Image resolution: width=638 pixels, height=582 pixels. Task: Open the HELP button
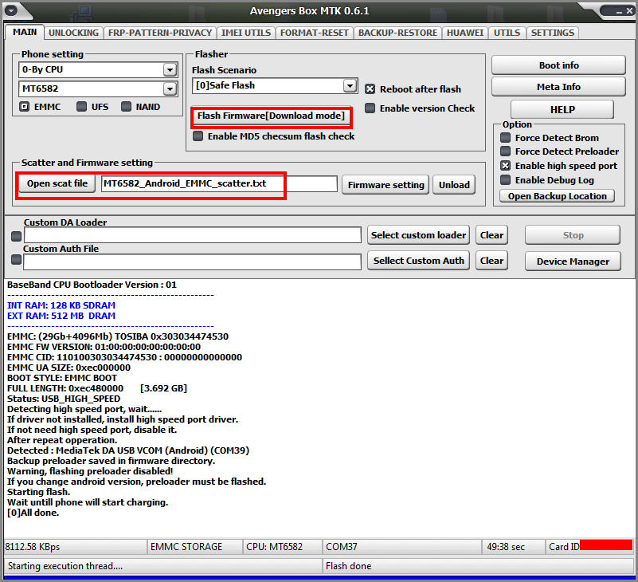[562, 109]
